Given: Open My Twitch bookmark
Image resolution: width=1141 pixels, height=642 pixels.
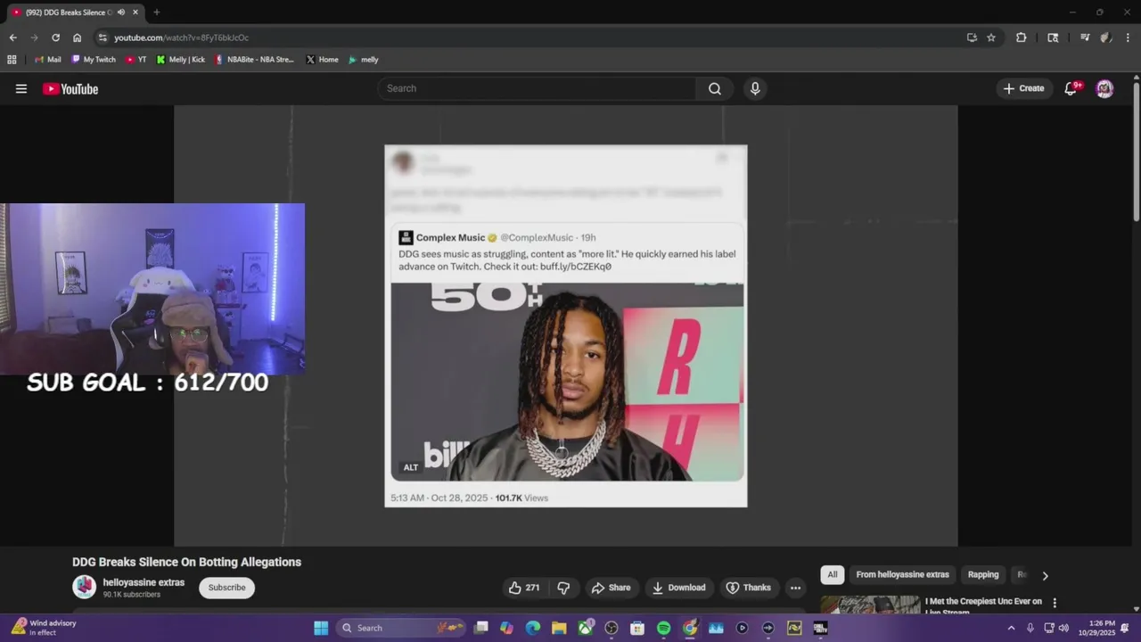Looking at the screenshot, I should pyautogui.click(x=94, y=60).
